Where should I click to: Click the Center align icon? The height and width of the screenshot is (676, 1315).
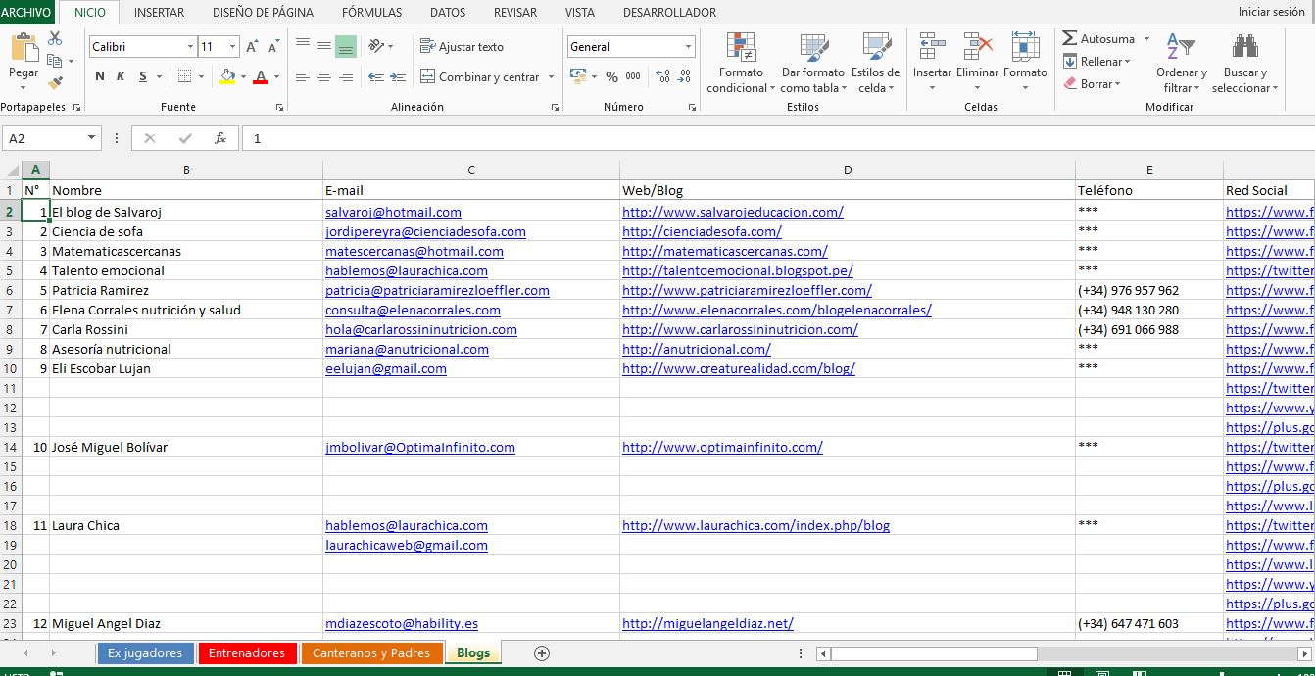[x=324, y=76]
